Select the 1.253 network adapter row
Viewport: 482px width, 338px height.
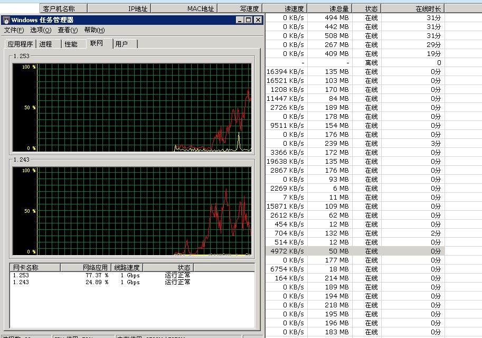click(x=21, y=275)
